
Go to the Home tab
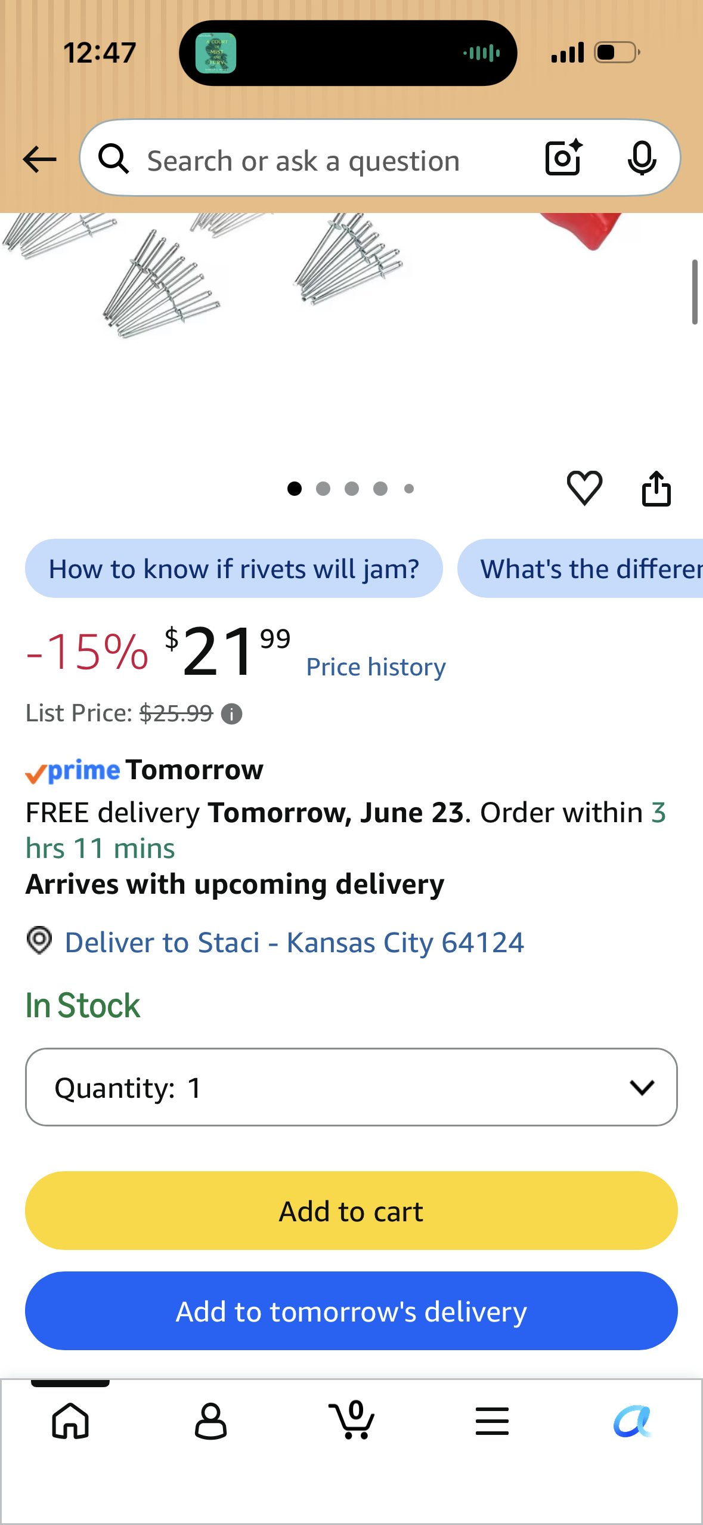70,1421
